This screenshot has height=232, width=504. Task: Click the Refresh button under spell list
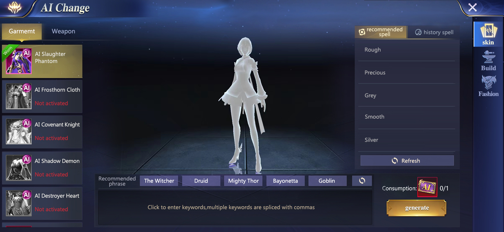click(x=407, y=160)
